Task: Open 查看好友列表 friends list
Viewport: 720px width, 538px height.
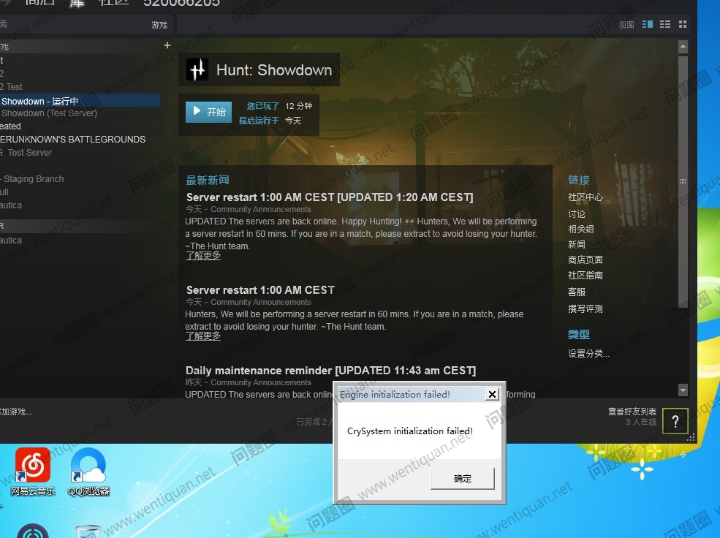Action: (632, 412)
